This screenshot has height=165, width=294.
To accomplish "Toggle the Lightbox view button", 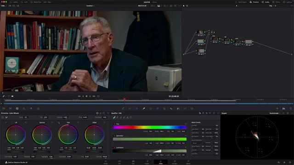I will (288, 2).
